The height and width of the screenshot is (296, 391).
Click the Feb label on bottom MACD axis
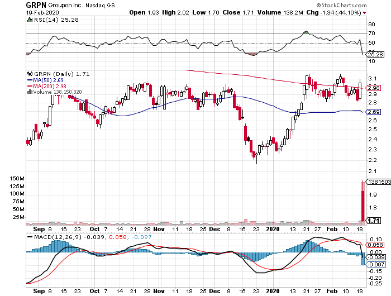pyautogui.click(x=332, y=291)
